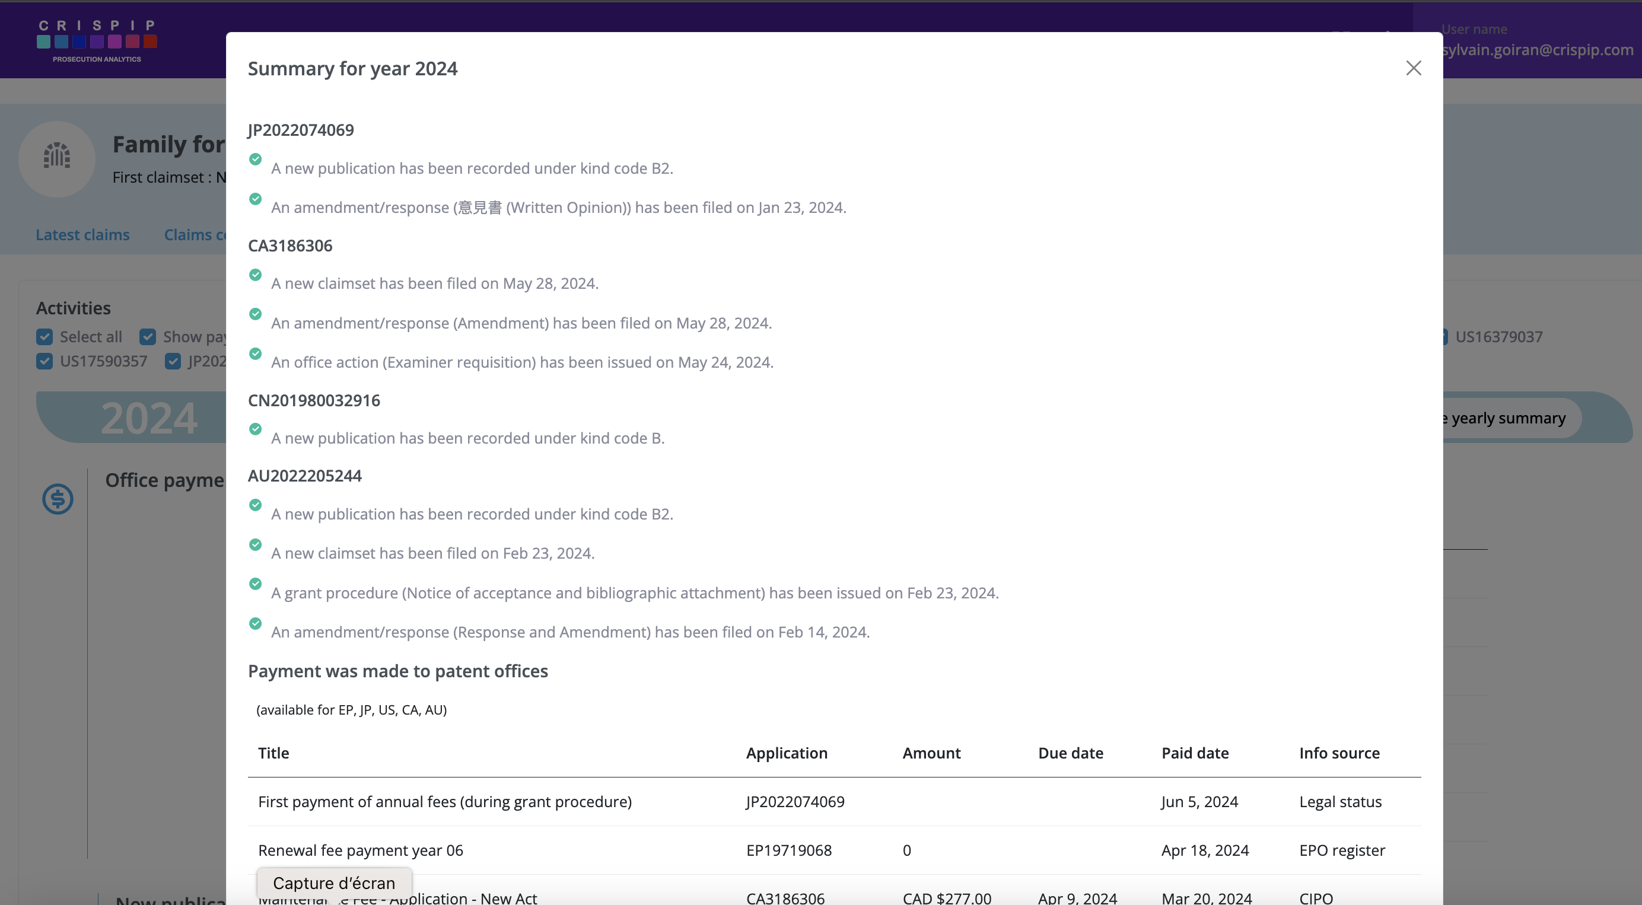Close the Summary for year 2024 dialog
Viewport: 1642px width, 905px height.
pos(1413,68)
